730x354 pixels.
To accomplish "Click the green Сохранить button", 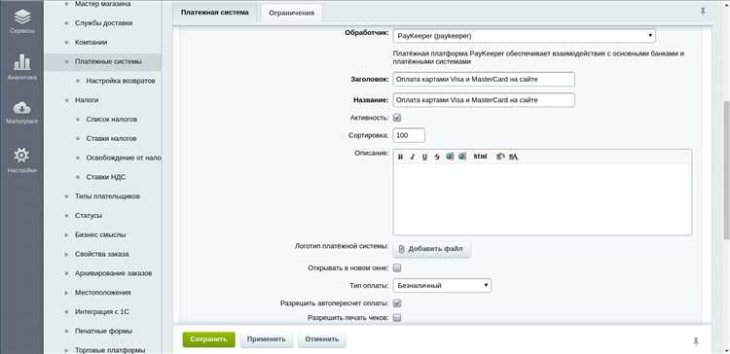I will 208,339.
